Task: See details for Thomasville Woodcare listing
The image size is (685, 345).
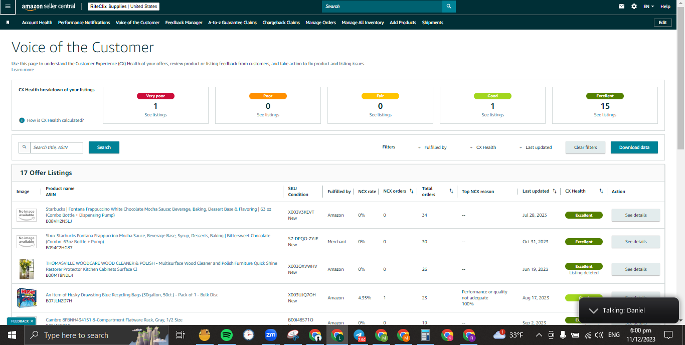Action: coord(635,269)
